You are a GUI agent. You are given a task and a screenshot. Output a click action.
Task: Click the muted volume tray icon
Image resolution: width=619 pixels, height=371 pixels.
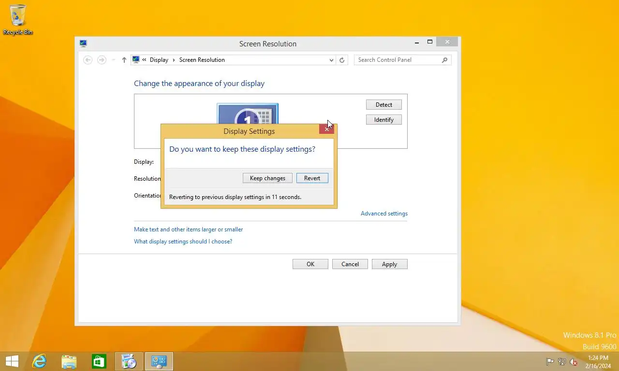[x=574, y=361]
